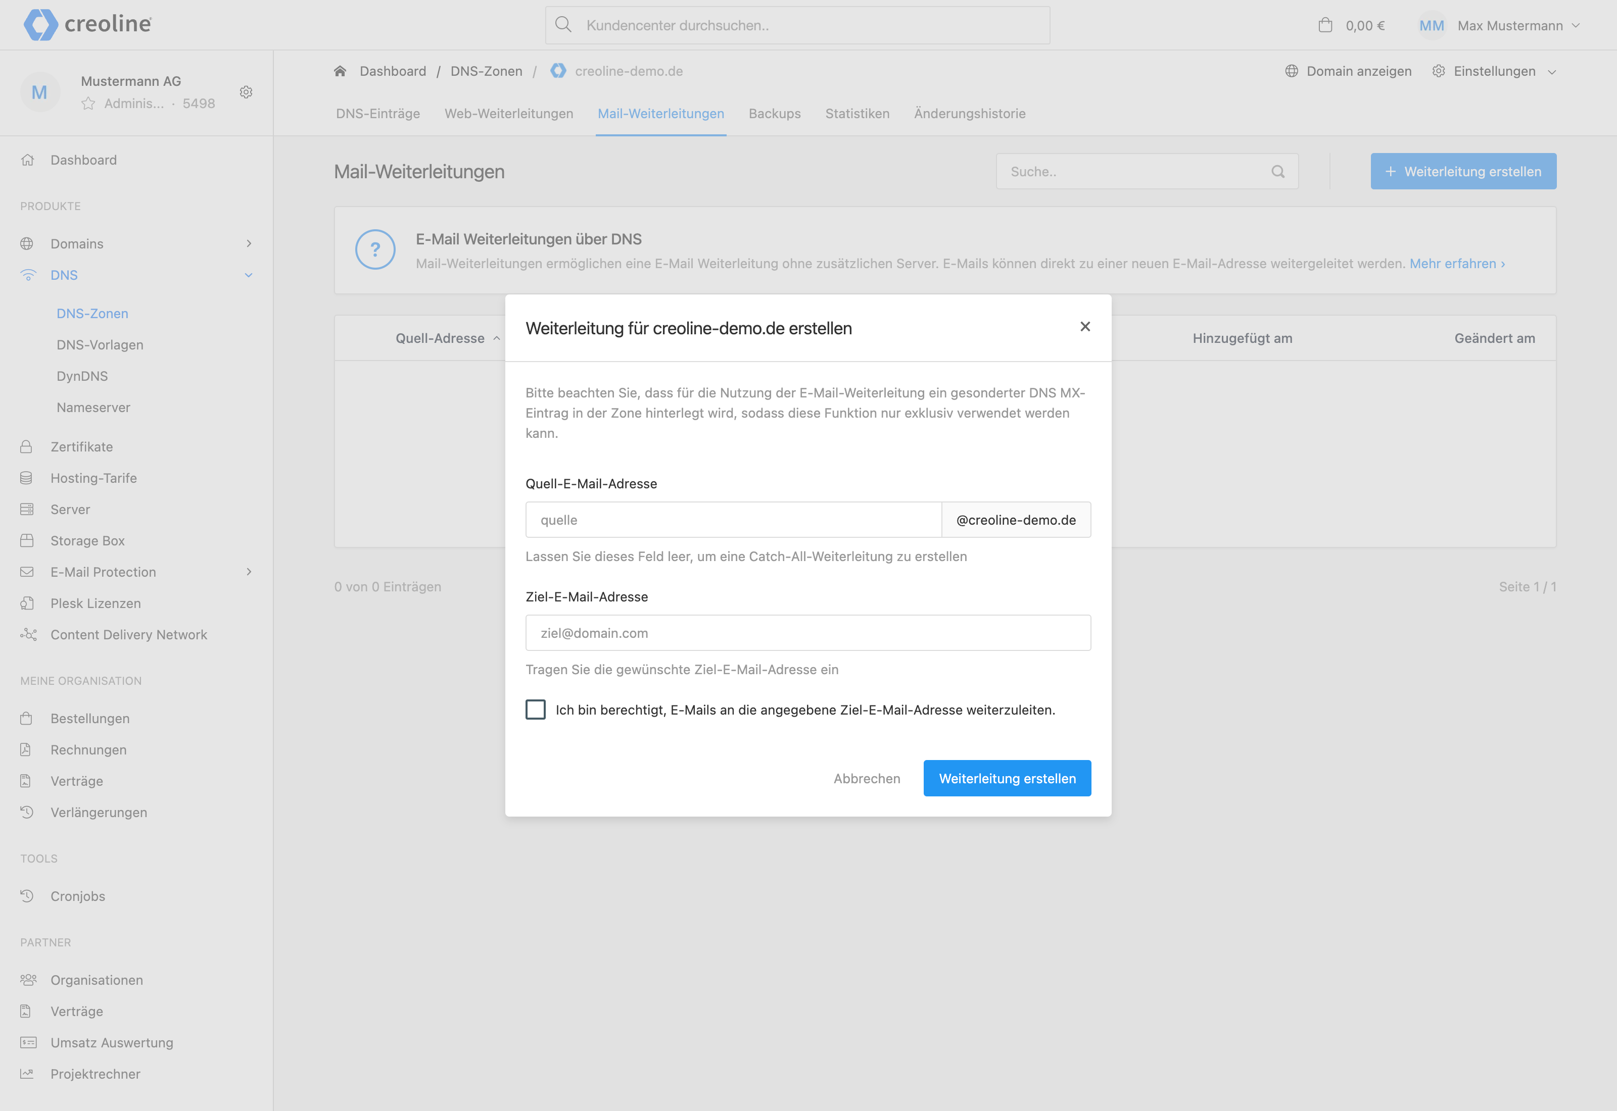Click the Domains globe icon in sidebar
This screenshot has width=1617, height=1111.
(x=27, y=243)
